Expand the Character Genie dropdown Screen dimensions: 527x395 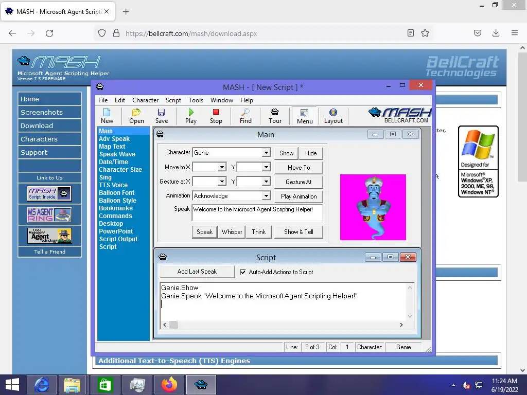click(266, 152)
